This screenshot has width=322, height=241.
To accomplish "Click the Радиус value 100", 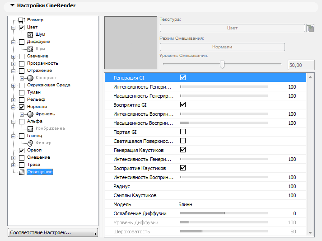I will click(292, 186).
